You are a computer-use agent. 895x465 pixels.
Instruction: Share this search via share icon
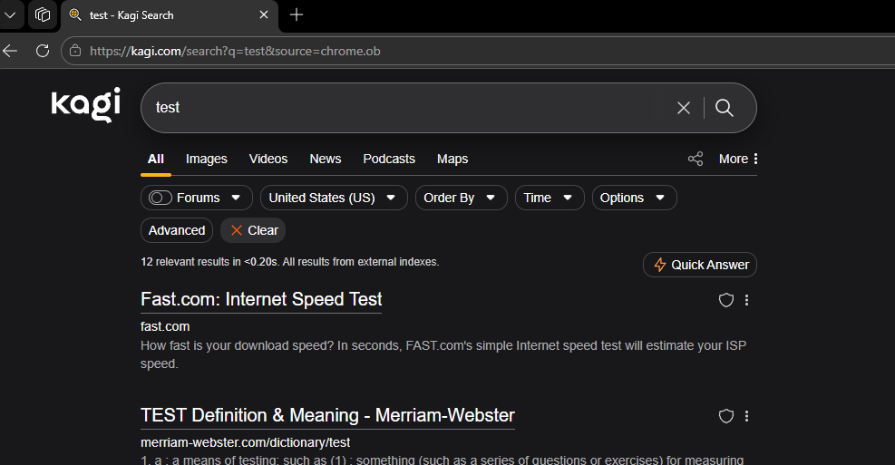(696, 159)
